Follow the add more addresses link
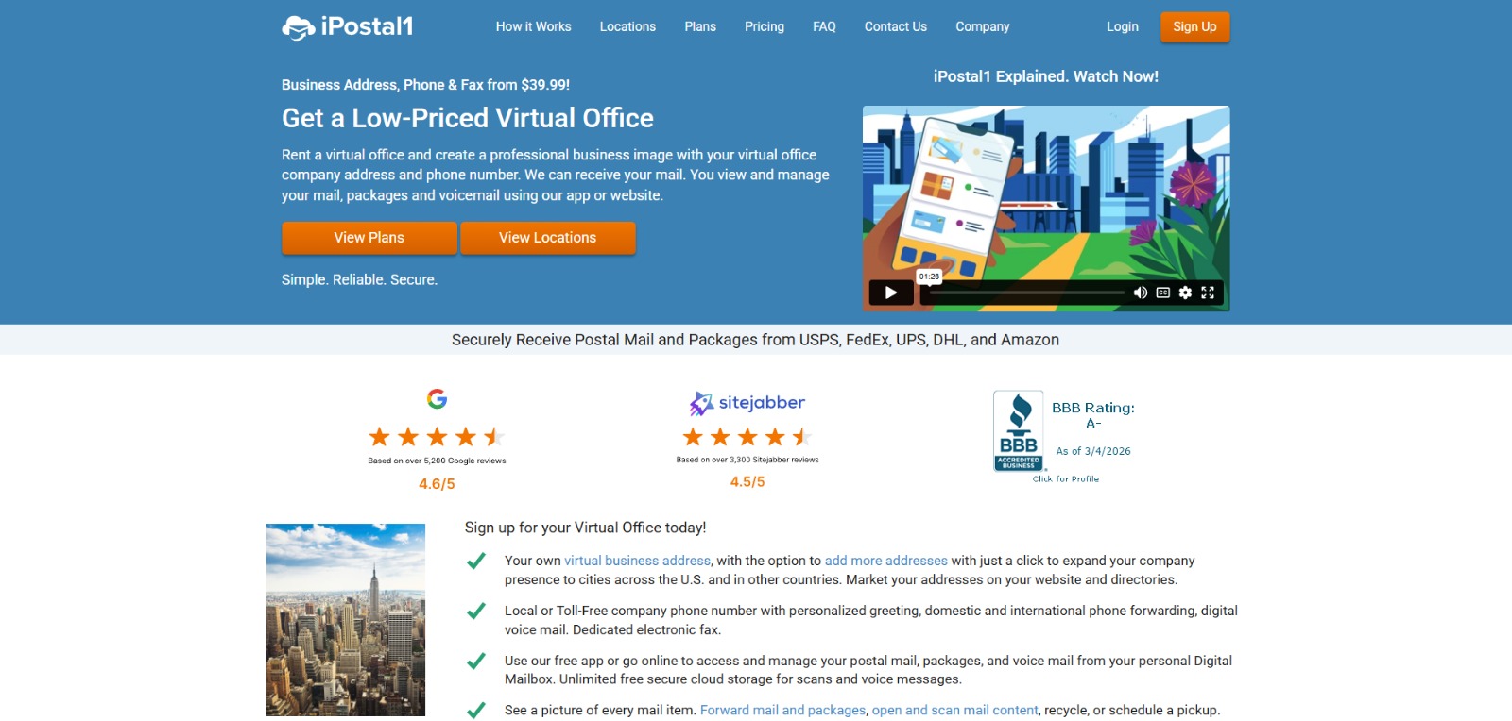 click(x=886, y=561)
